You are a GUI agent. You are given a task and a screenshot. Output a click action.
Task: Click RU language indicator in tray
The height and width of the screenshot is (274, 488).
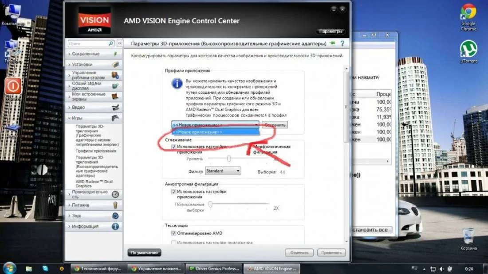click(414, 268)
